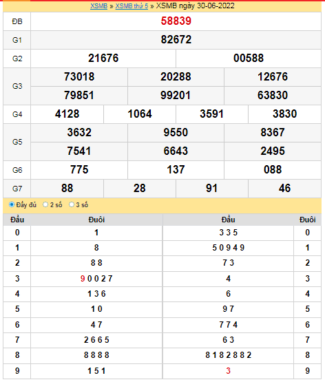Click the G2 row label

pos(17,59)
